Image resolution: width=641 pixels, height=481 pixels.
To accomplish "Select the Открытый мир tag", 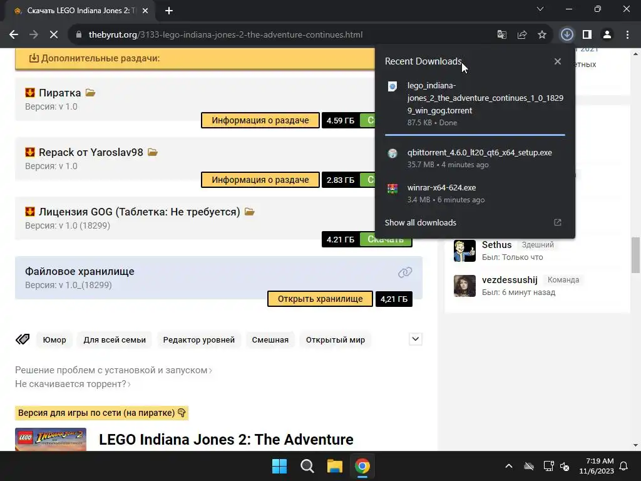I will click(336, 340).
